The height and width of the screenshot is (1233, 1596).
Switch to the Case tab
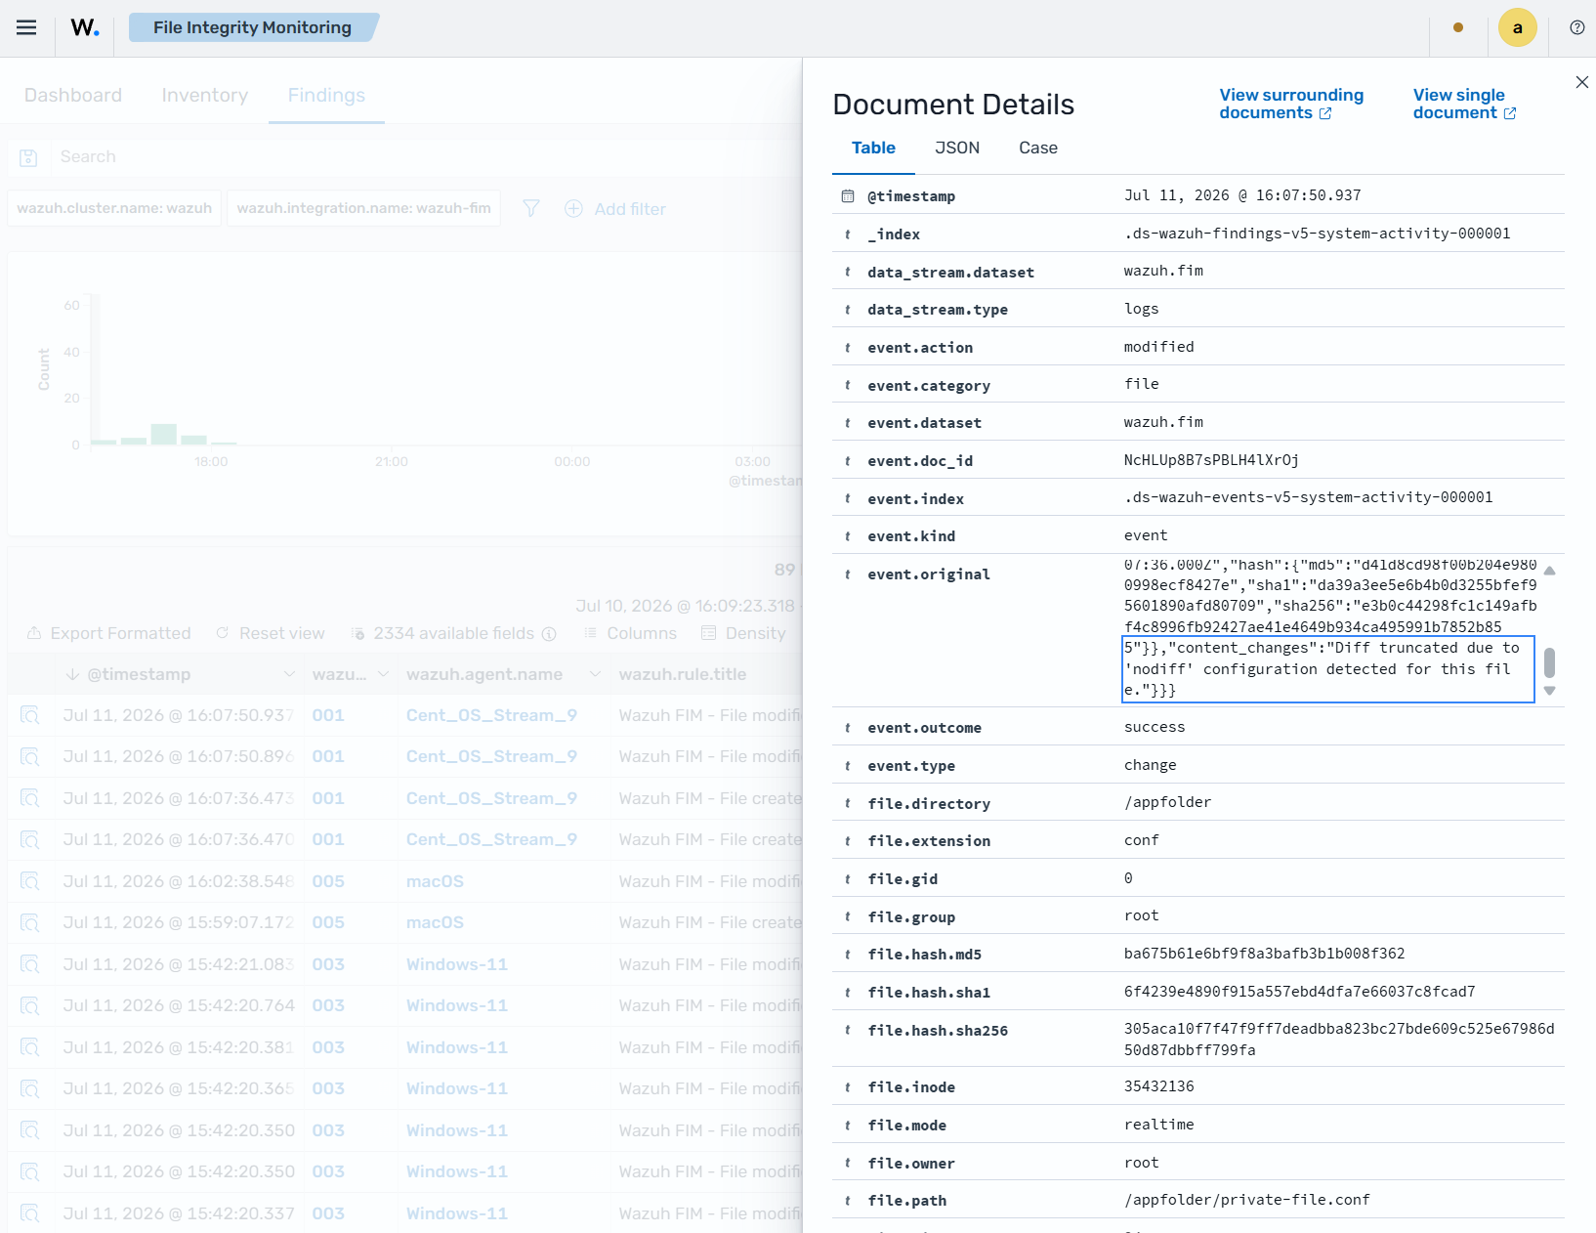1037,149
